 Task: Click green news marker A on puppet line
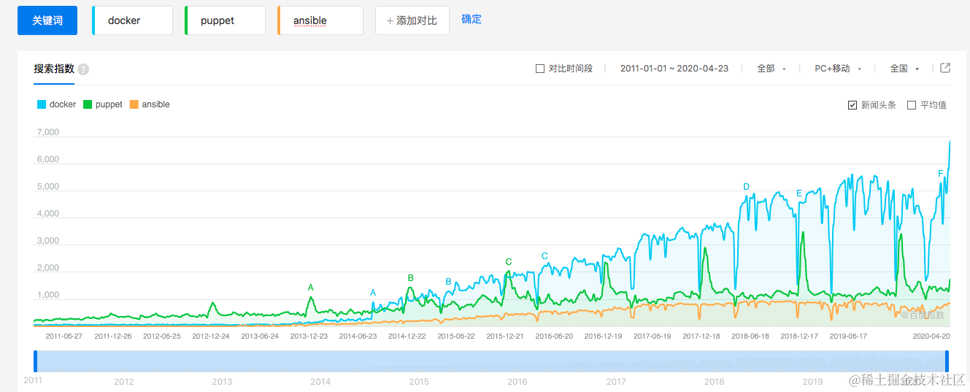point(311,288)
